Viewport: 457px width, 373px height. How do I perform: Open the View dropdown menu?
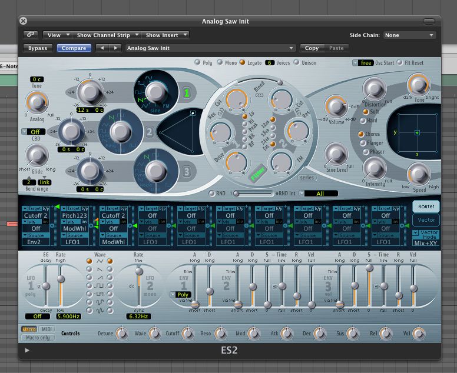[x=57, y=35]
